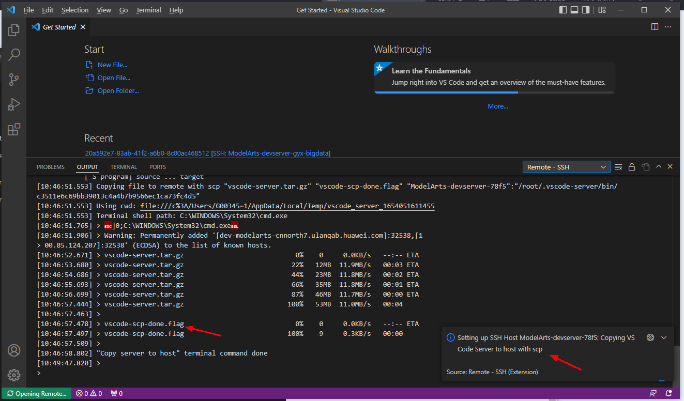Switch to the PROBLEMS panel tab
The height and width of the screenshot is (401, 684).
[51, 167]
